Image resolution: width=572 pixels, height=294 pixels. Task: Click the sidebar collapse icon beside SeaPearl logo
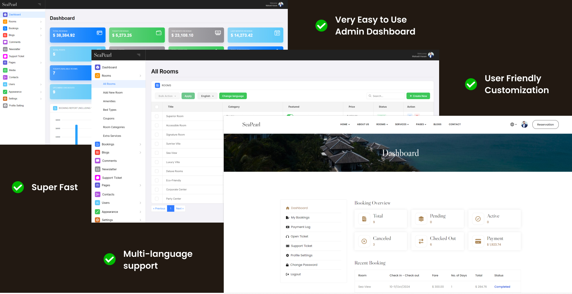(139, 55)
